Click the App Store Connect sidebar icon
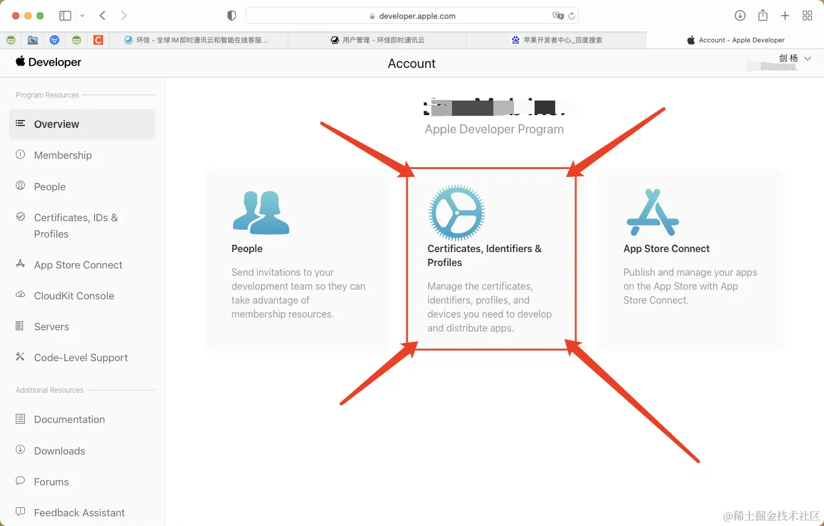824x526 pixels. click(21, 264)
